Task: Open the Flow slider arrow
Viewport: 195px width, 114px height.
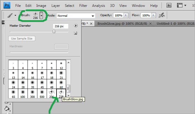Action: (x=153, y=15)
